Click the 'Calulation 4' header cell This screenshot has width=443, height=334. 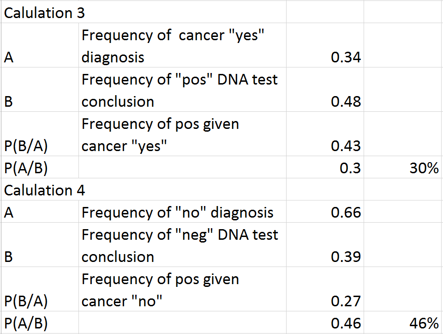(x=44, y=190)
